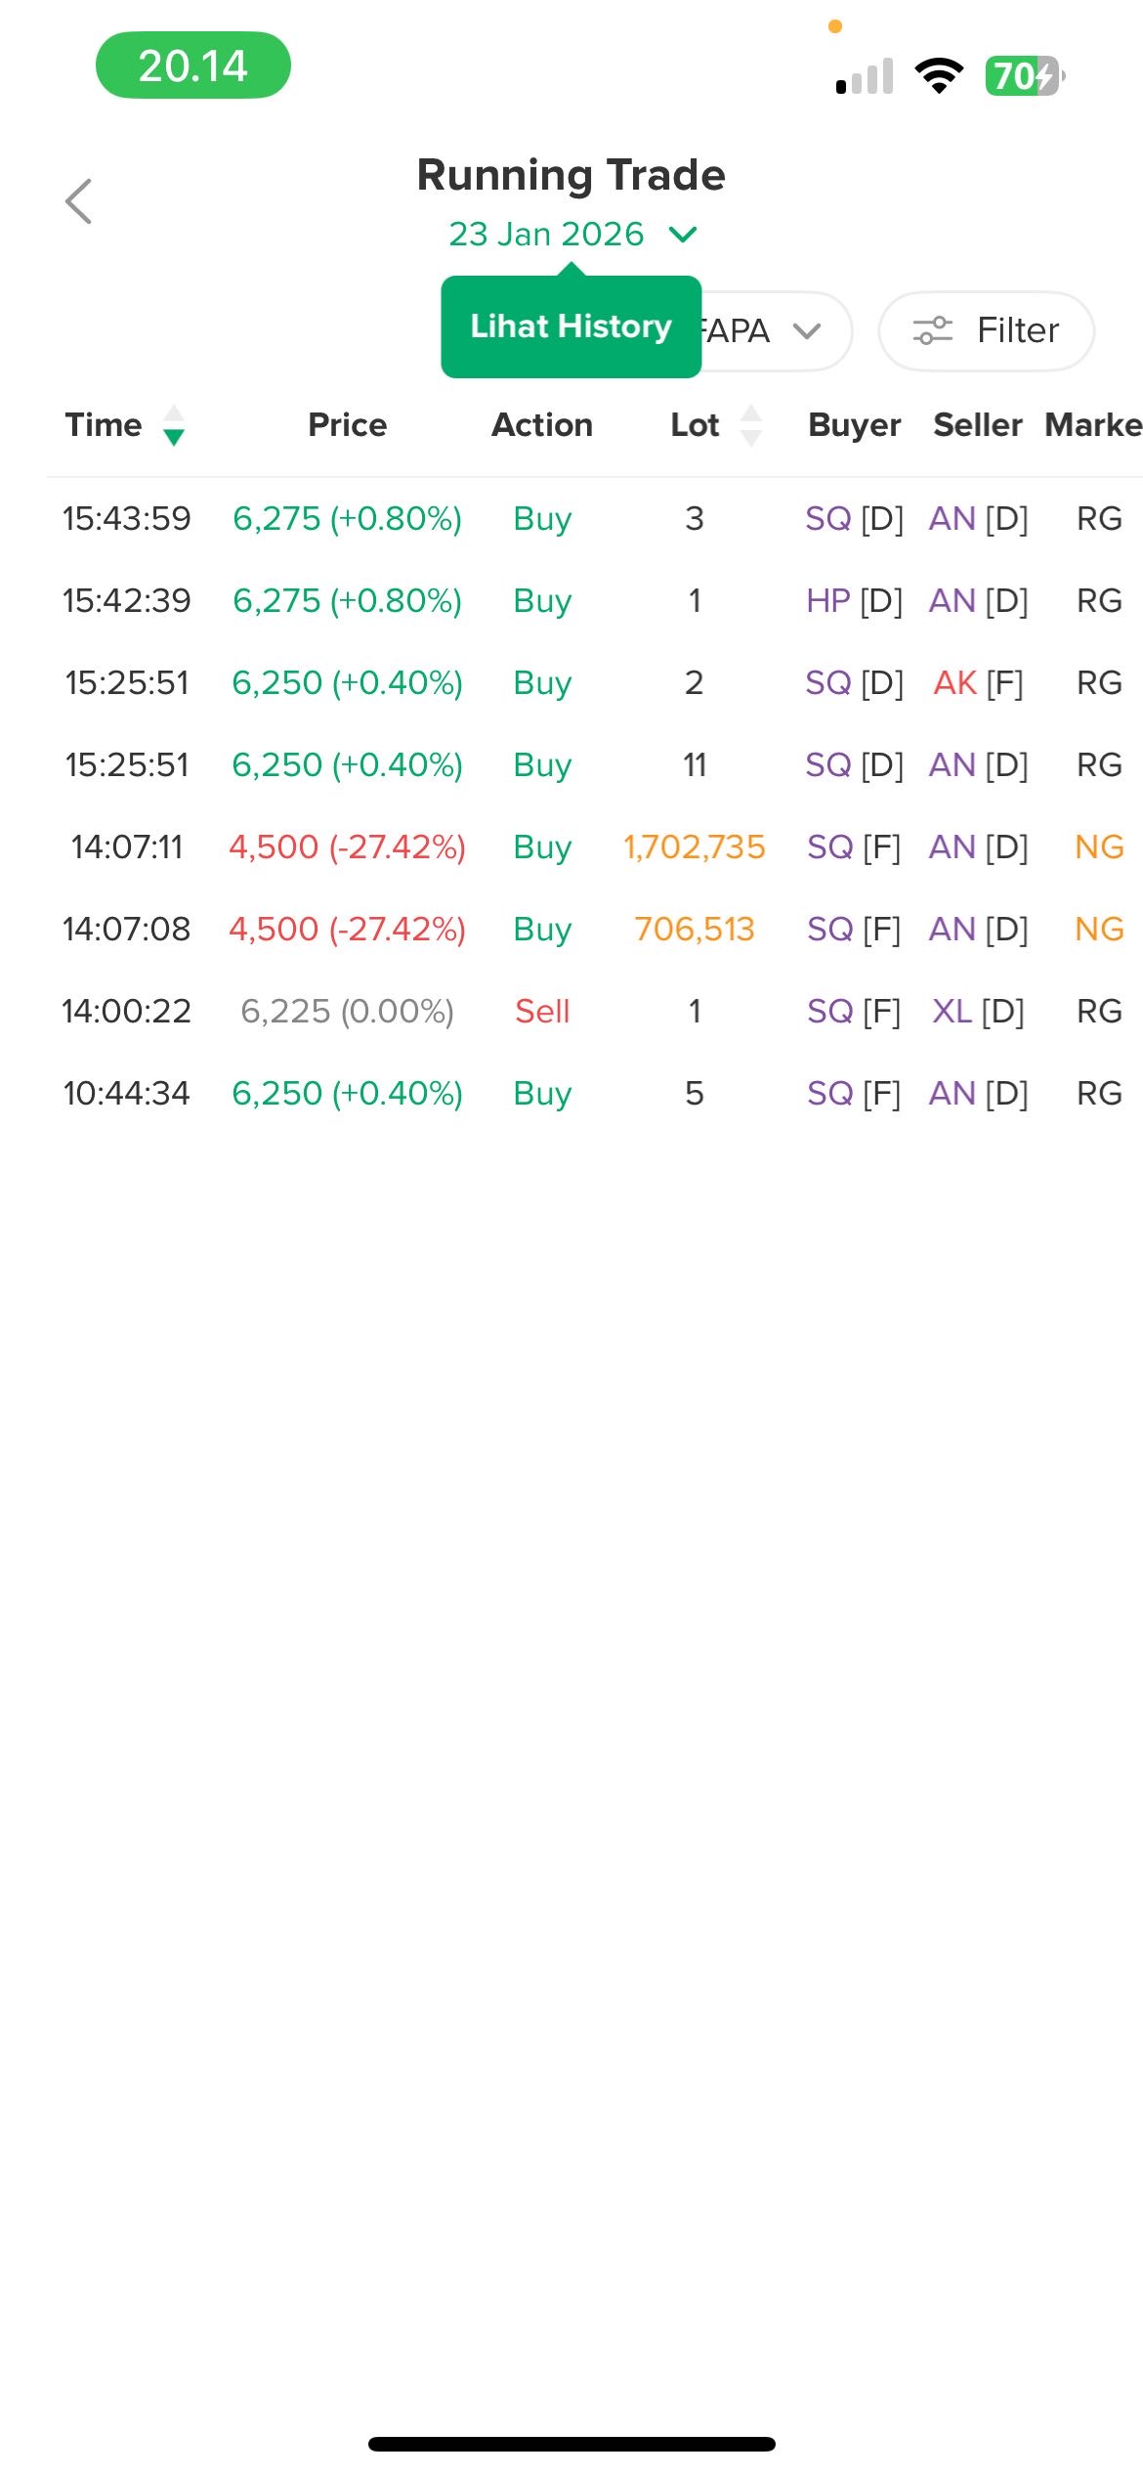Image resolution: width=1143 pixels, height=2475 pixels.
Task: Tap the AK [F] seller code
Action: [x=978, y=683]
